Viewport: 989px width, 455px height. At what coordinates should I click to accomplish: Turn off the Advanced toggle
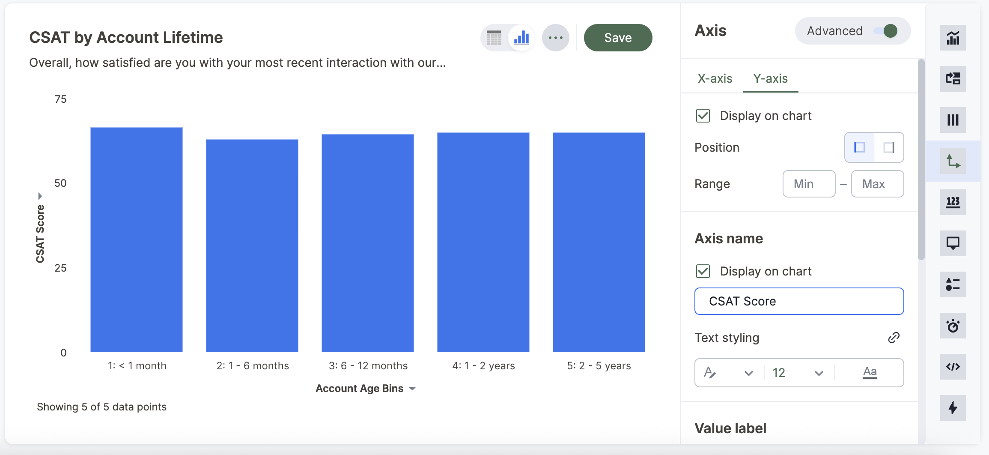(886, 31)
